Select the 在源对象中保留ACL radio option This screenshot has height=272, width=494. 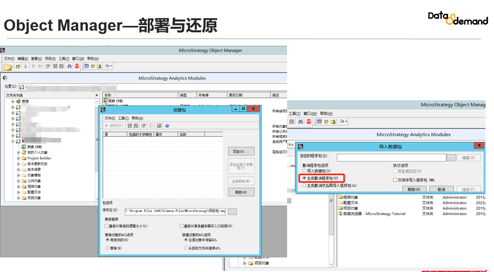tap(186, 240)
